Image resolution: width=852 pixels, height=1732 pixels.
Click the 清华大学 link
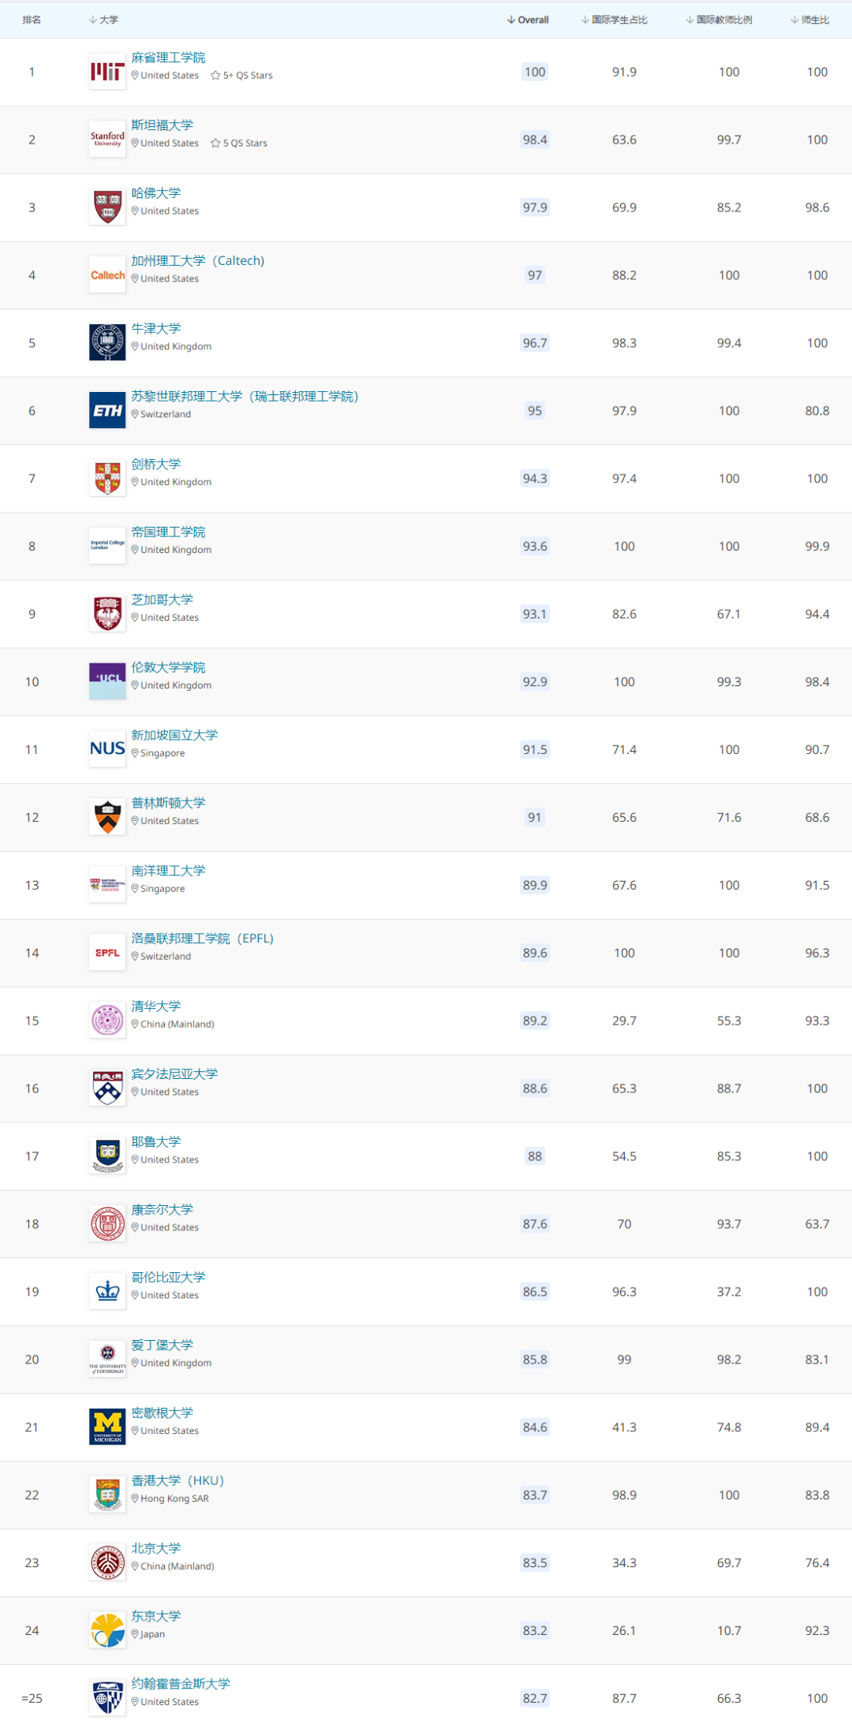(x=156, y=1006)
